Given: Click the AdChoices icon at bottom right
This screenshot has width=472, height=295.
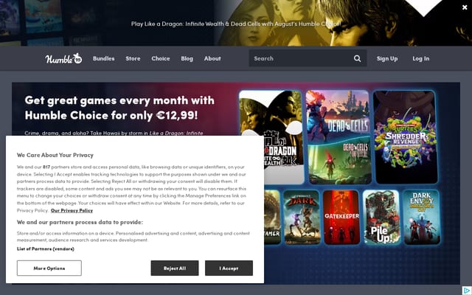Looking at the screenshot, I should pos(466,290).
